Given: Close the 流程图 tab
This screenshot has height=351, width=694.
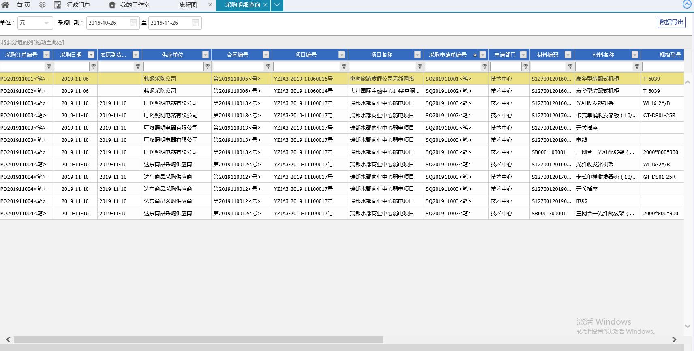Looking at the screenshot, I should 210,5.
